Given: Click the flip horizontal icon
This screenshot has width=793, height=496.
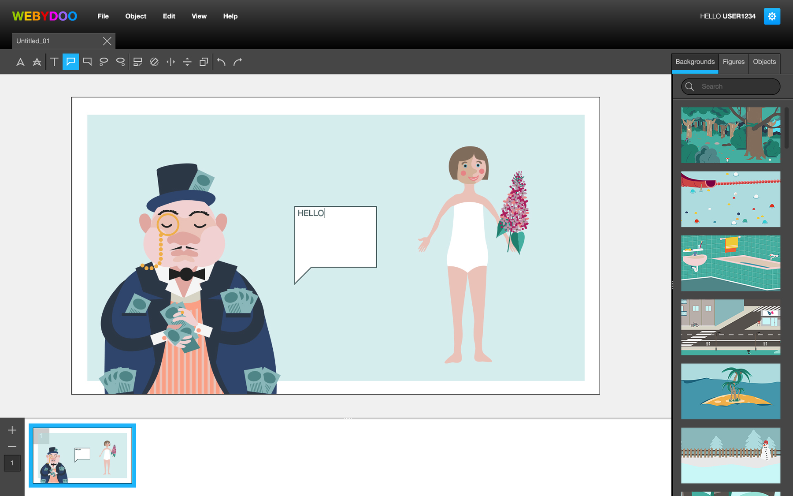Looking at the screenshot, I should point(170,62).
